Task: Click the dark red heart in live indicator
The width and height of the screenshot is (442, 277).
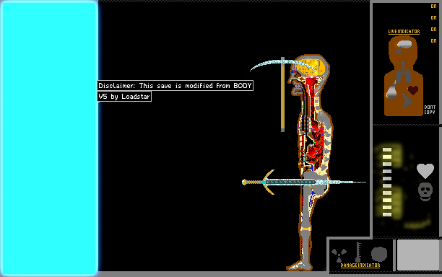Action: coord(412,90)
